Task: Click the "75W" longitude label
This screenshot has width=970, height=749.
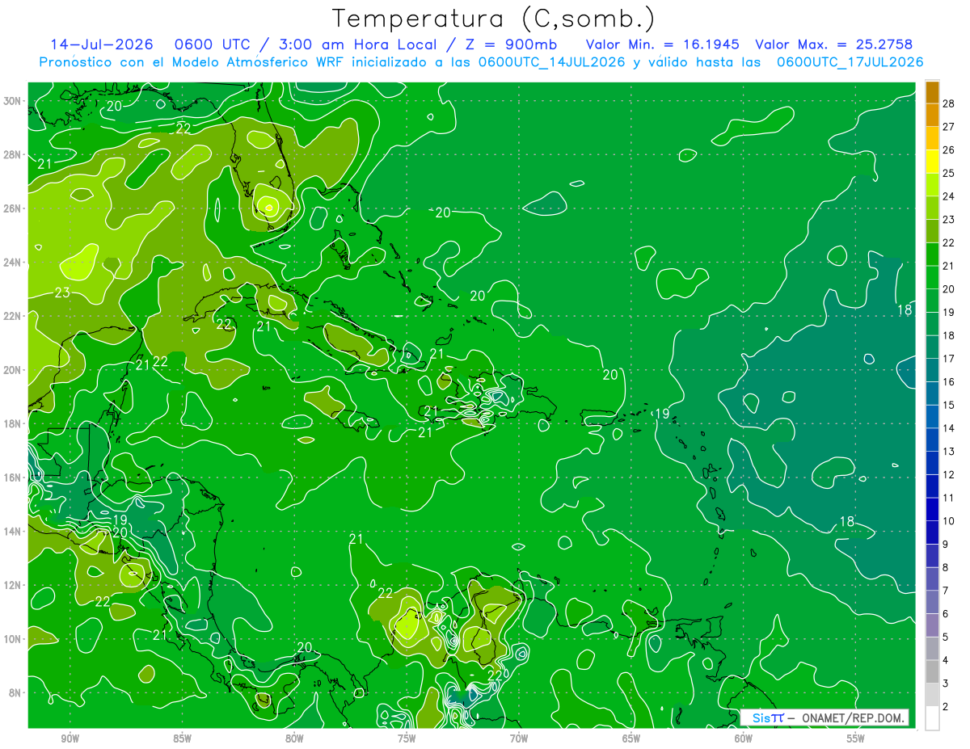Action: click(407, 738)
